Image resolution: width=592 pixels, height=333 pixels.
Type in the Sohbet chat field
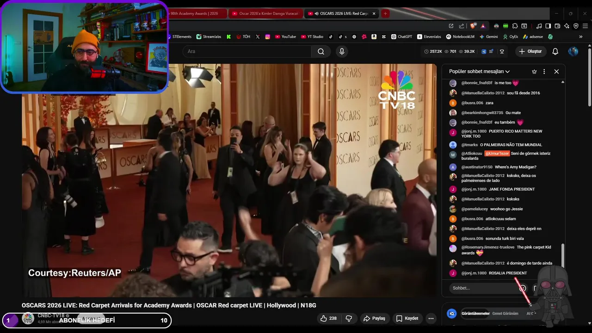[484, 288]
